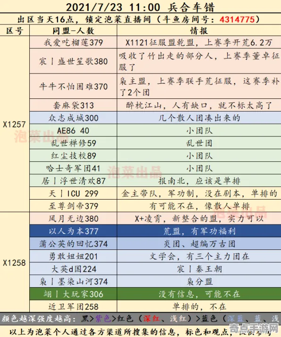281x337 pixels.
Task: Click the '情报' column header
Action: (x=199, y=31)
